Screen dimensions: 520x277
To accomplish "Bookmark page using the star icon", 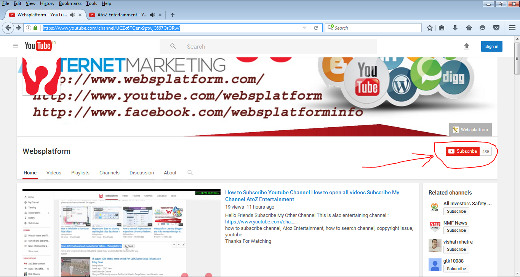I will pyautogui.click(x=430, y=27).
